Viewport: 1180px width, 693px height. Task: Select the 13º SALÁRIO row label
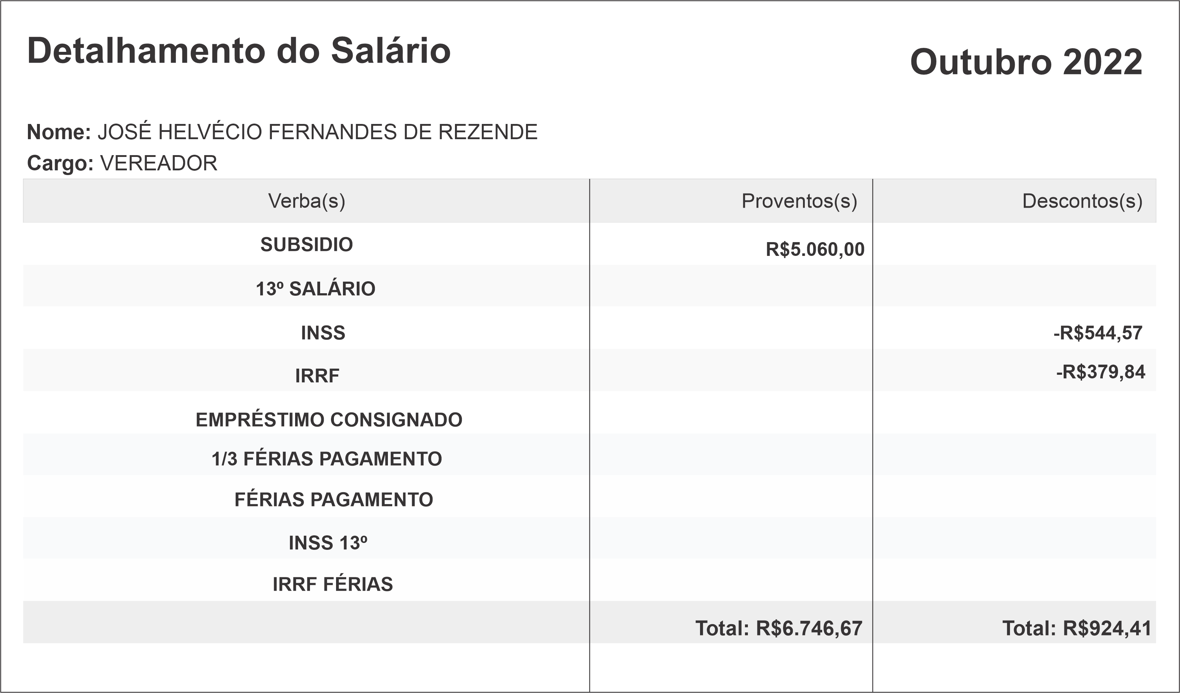(316, 289)
